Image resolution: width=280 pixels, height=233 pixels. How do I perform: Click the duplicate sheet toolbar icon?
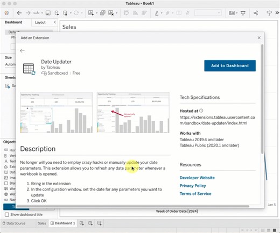[103, 13]
